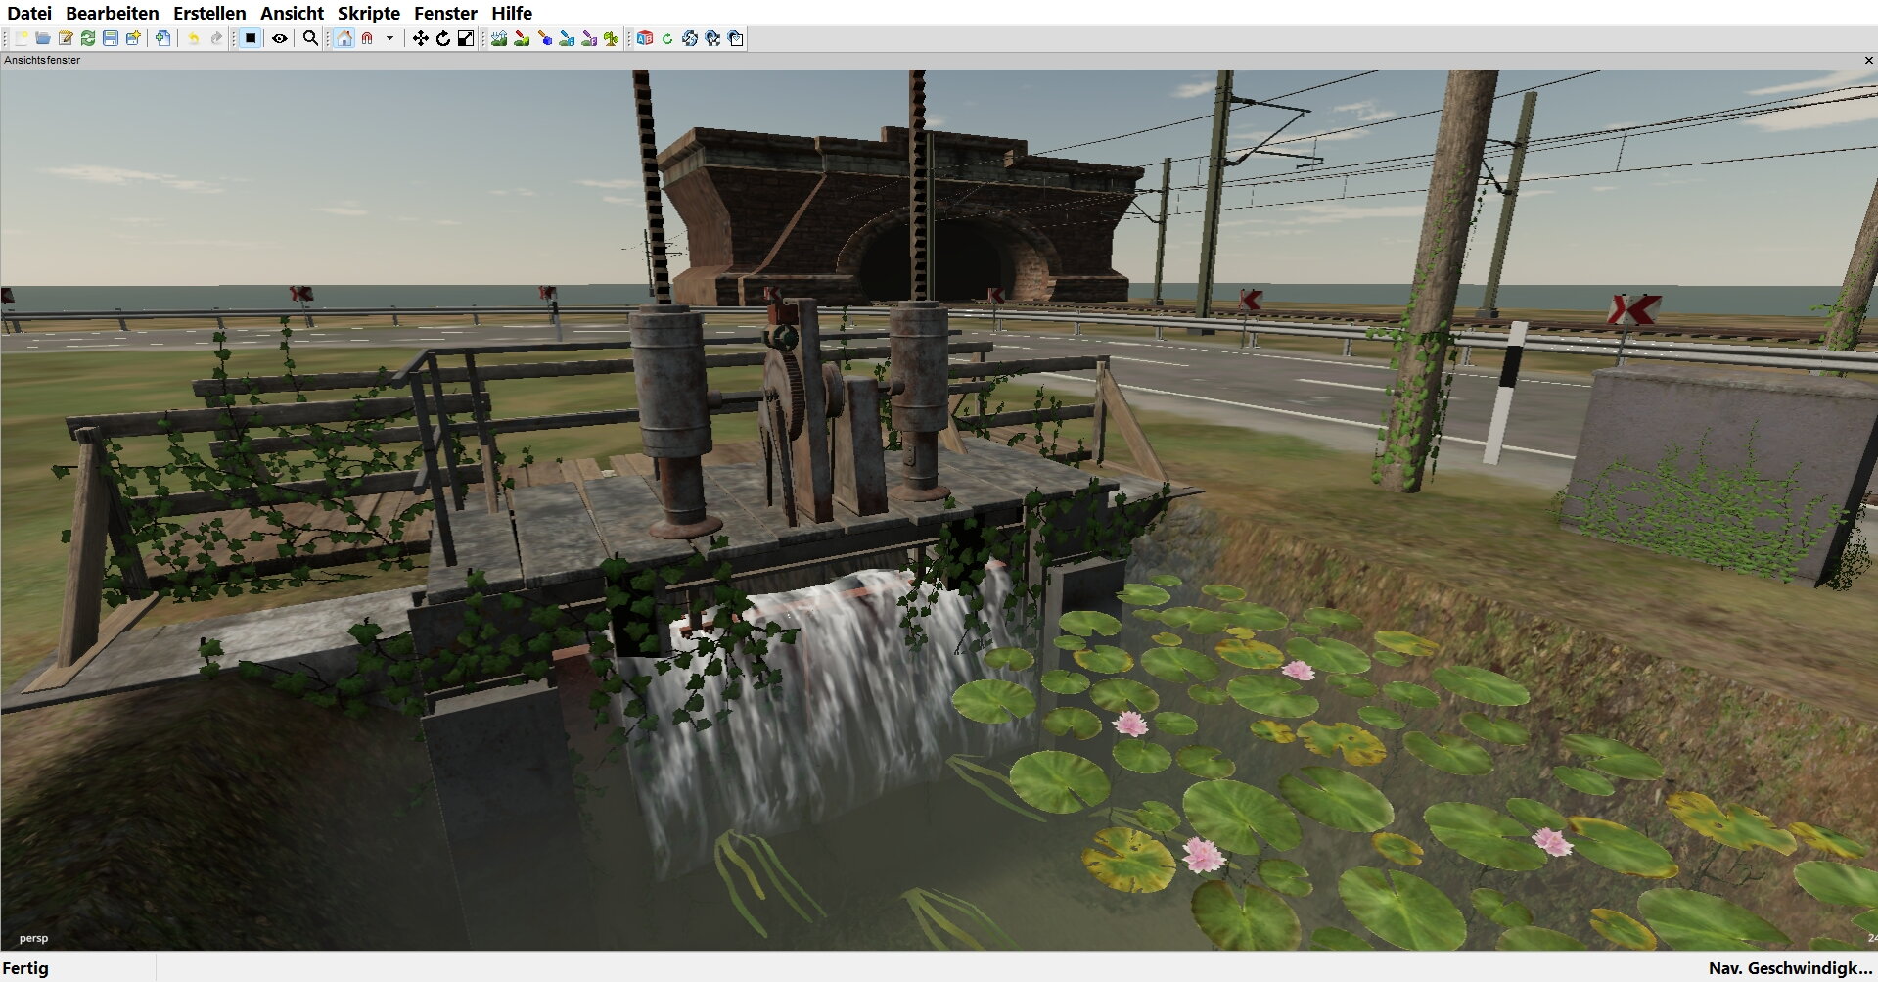1878x982 pixels.
Task: Click the magnifying glass search icon
Action: click(x=310, y=38)
